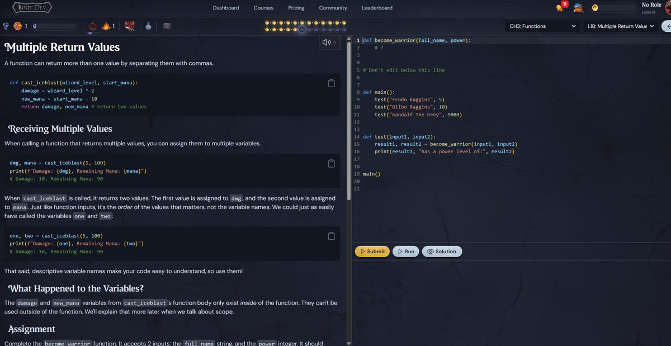Viewport: 671px width, 346px height.
Task: Click the orange gem counter icon
Action: click(18, 26)
